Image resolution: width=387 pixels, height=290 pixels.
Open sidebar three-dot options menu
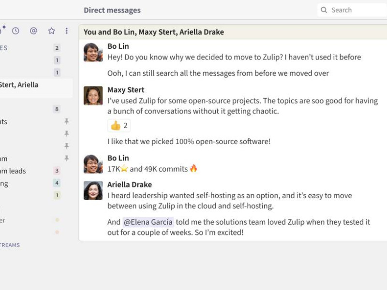click(67, 31)
